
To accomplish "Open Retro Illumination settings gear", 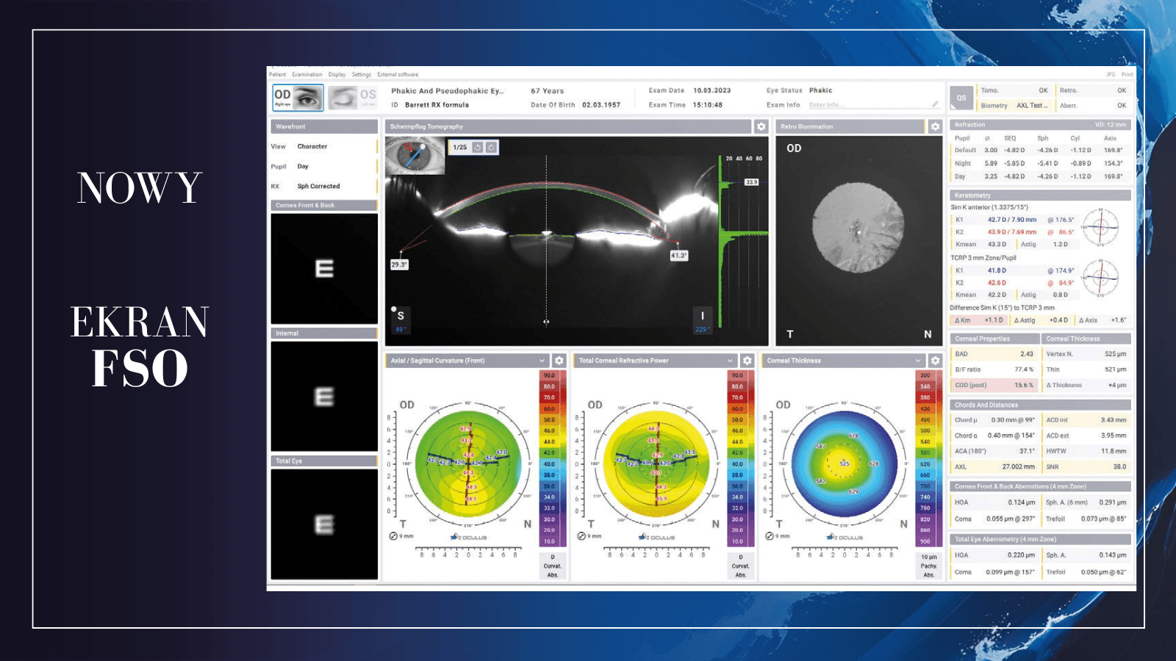I will coord(935,126).
